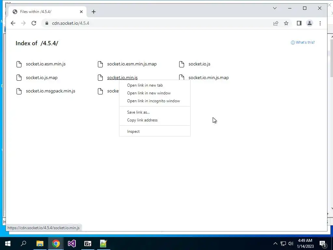Choose 'Open link in incognito window'

click(154, 101)
